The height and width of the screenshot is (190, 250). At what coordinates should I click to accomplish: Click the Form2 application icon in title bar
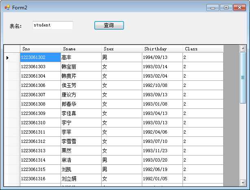point(7,8)
